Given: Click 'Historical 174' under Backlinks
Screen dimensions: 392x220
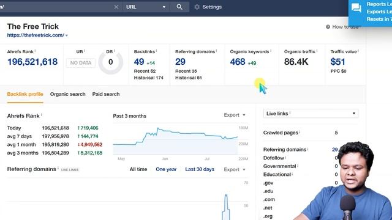Looking at the screenshot, I should (148, 78).
